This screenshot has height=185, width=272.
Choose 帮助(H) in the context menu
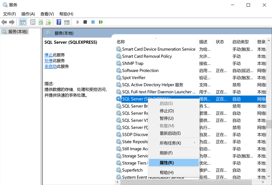point(174,172)
